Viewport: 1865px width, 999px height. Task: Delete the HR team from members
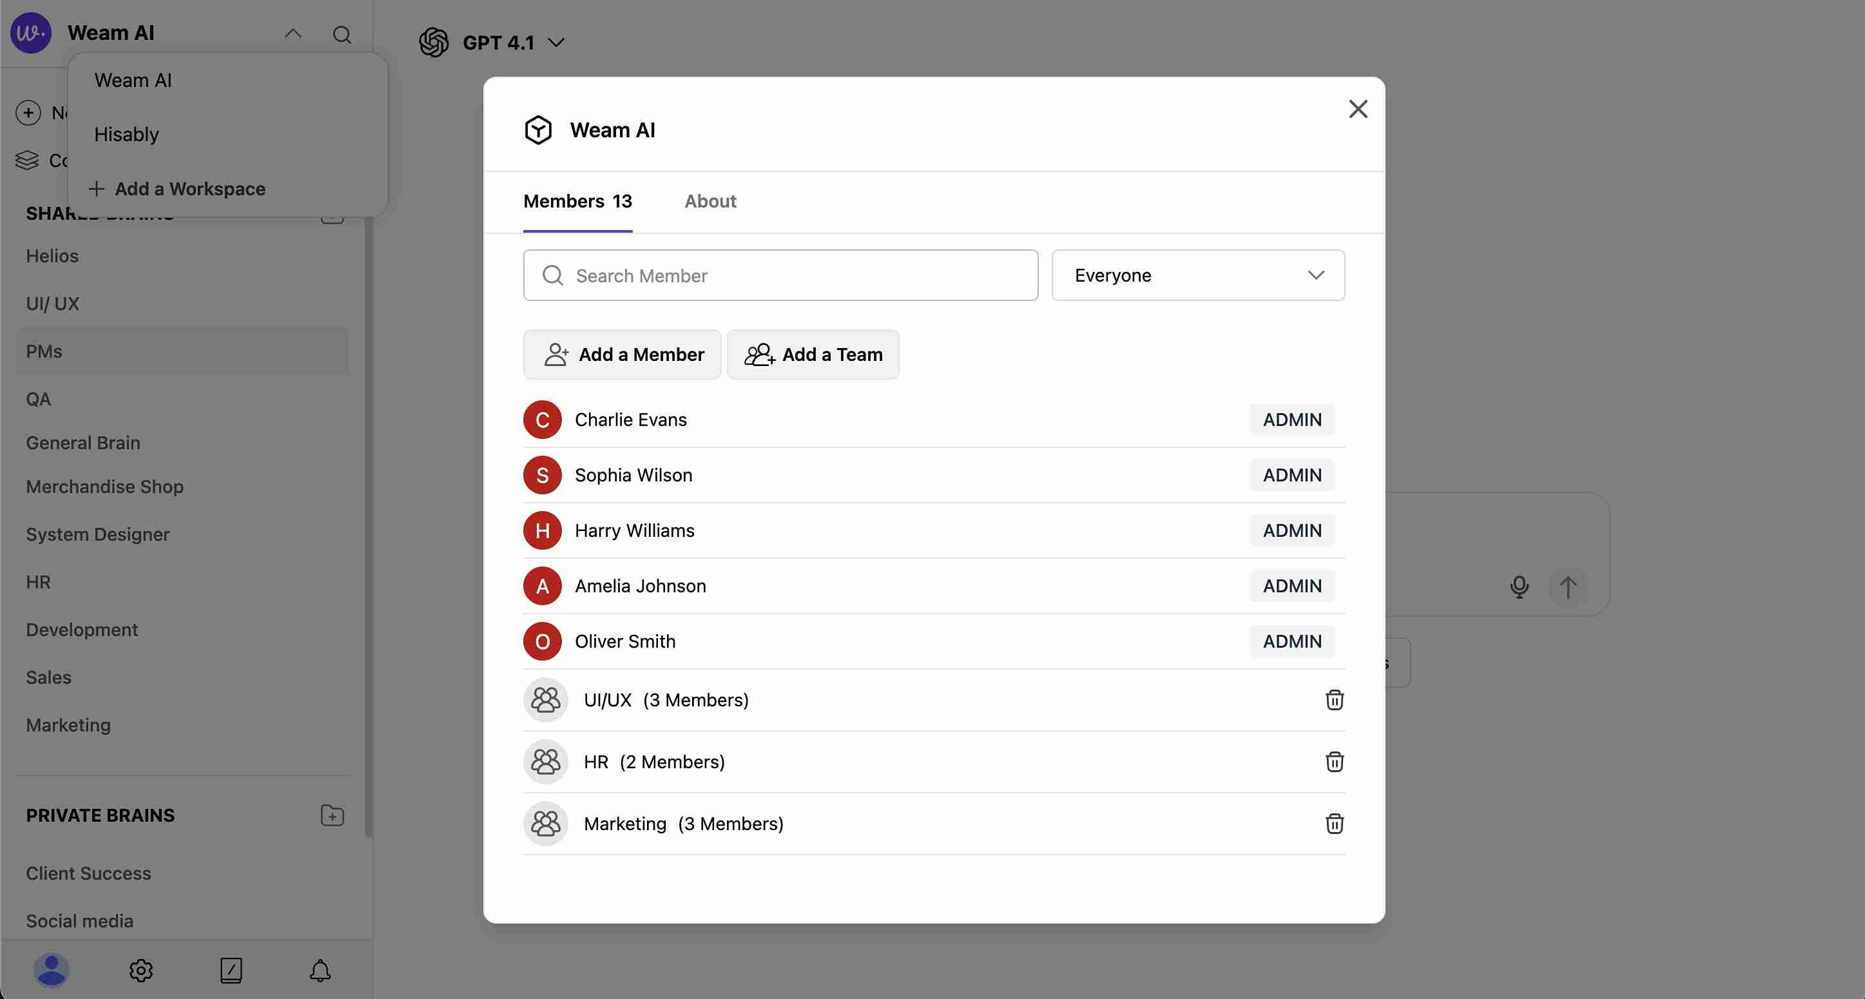point(1333,762)
